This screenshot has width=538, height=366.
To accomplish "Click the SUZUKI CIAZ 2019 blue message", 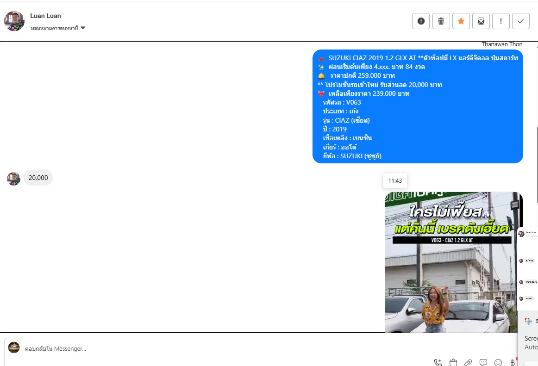I will pyautogui.click(x=418, y=106).
